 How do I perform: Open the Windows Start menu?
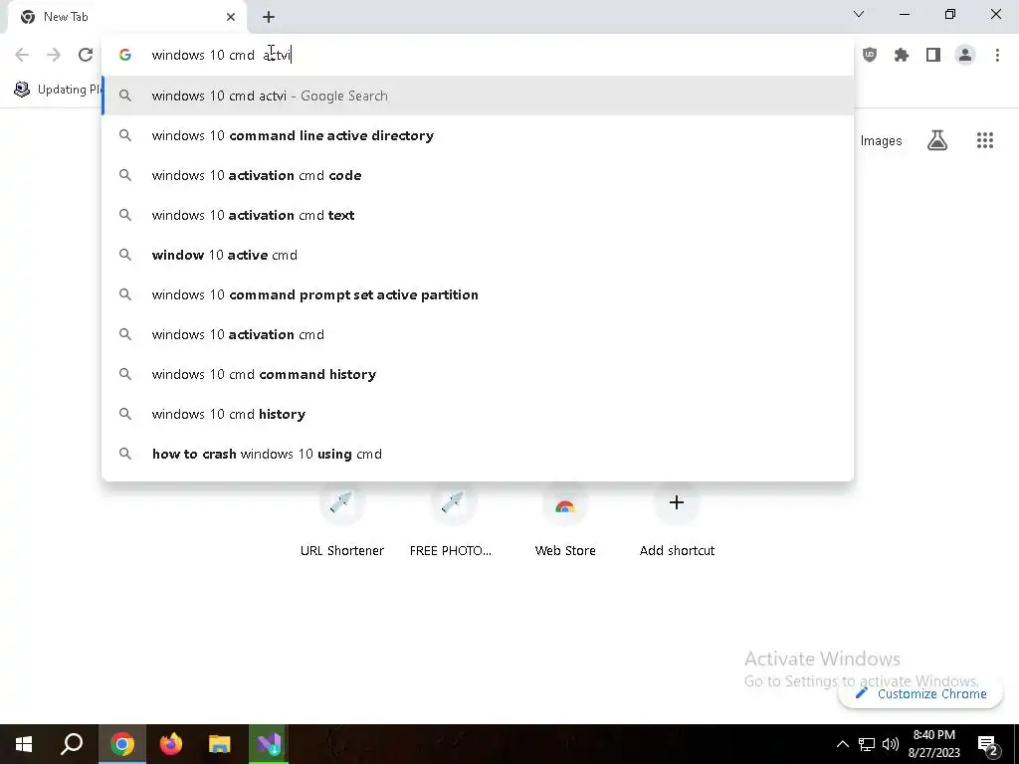(24, 744)
